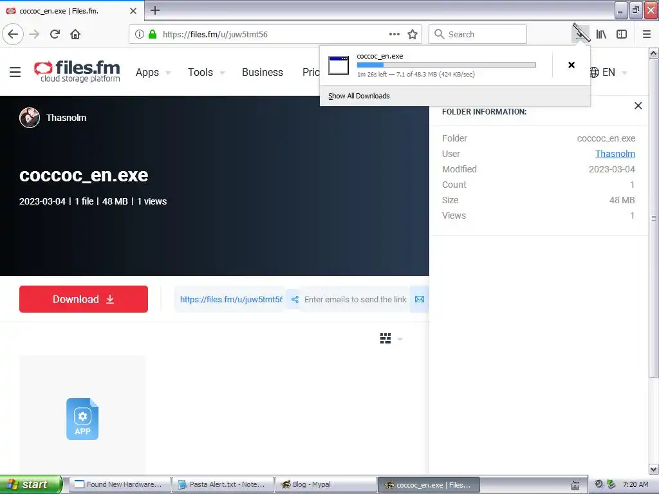
Task: Click the forward navigation arrow
Action: (35, 34)
